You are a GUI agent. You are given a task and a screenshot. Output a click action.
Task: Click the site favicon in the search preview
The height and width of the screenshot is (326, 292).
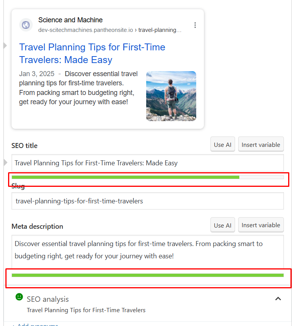point(25,25)
